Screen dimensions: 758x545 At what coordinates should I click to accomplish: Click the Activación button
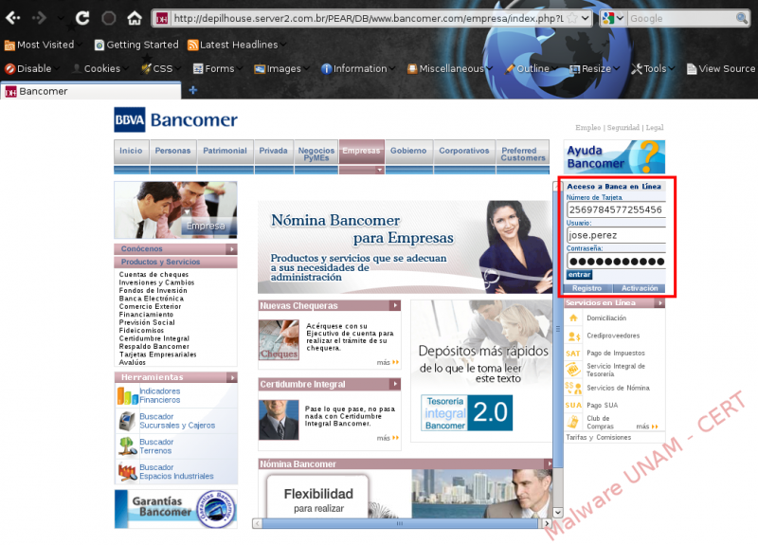(x=640, y=288)
